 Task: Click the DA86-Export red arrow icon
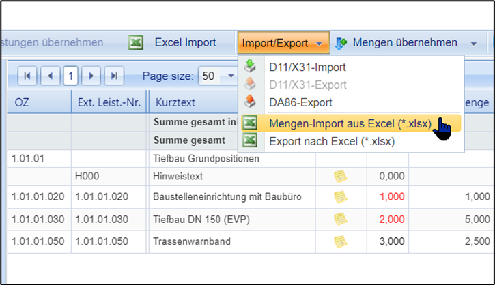[x=251, y=102]
